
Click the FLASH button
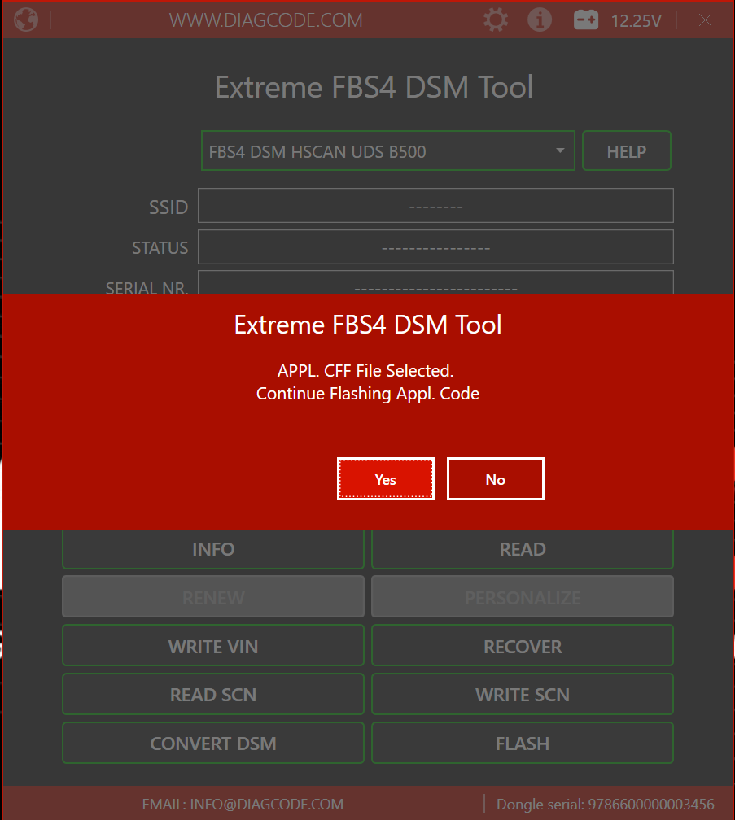(x=523, y=744)
